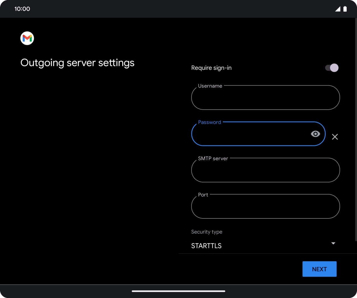The image size is (357, 298).
Task: Click the Require sign-in label
Action: click(211, 68)
